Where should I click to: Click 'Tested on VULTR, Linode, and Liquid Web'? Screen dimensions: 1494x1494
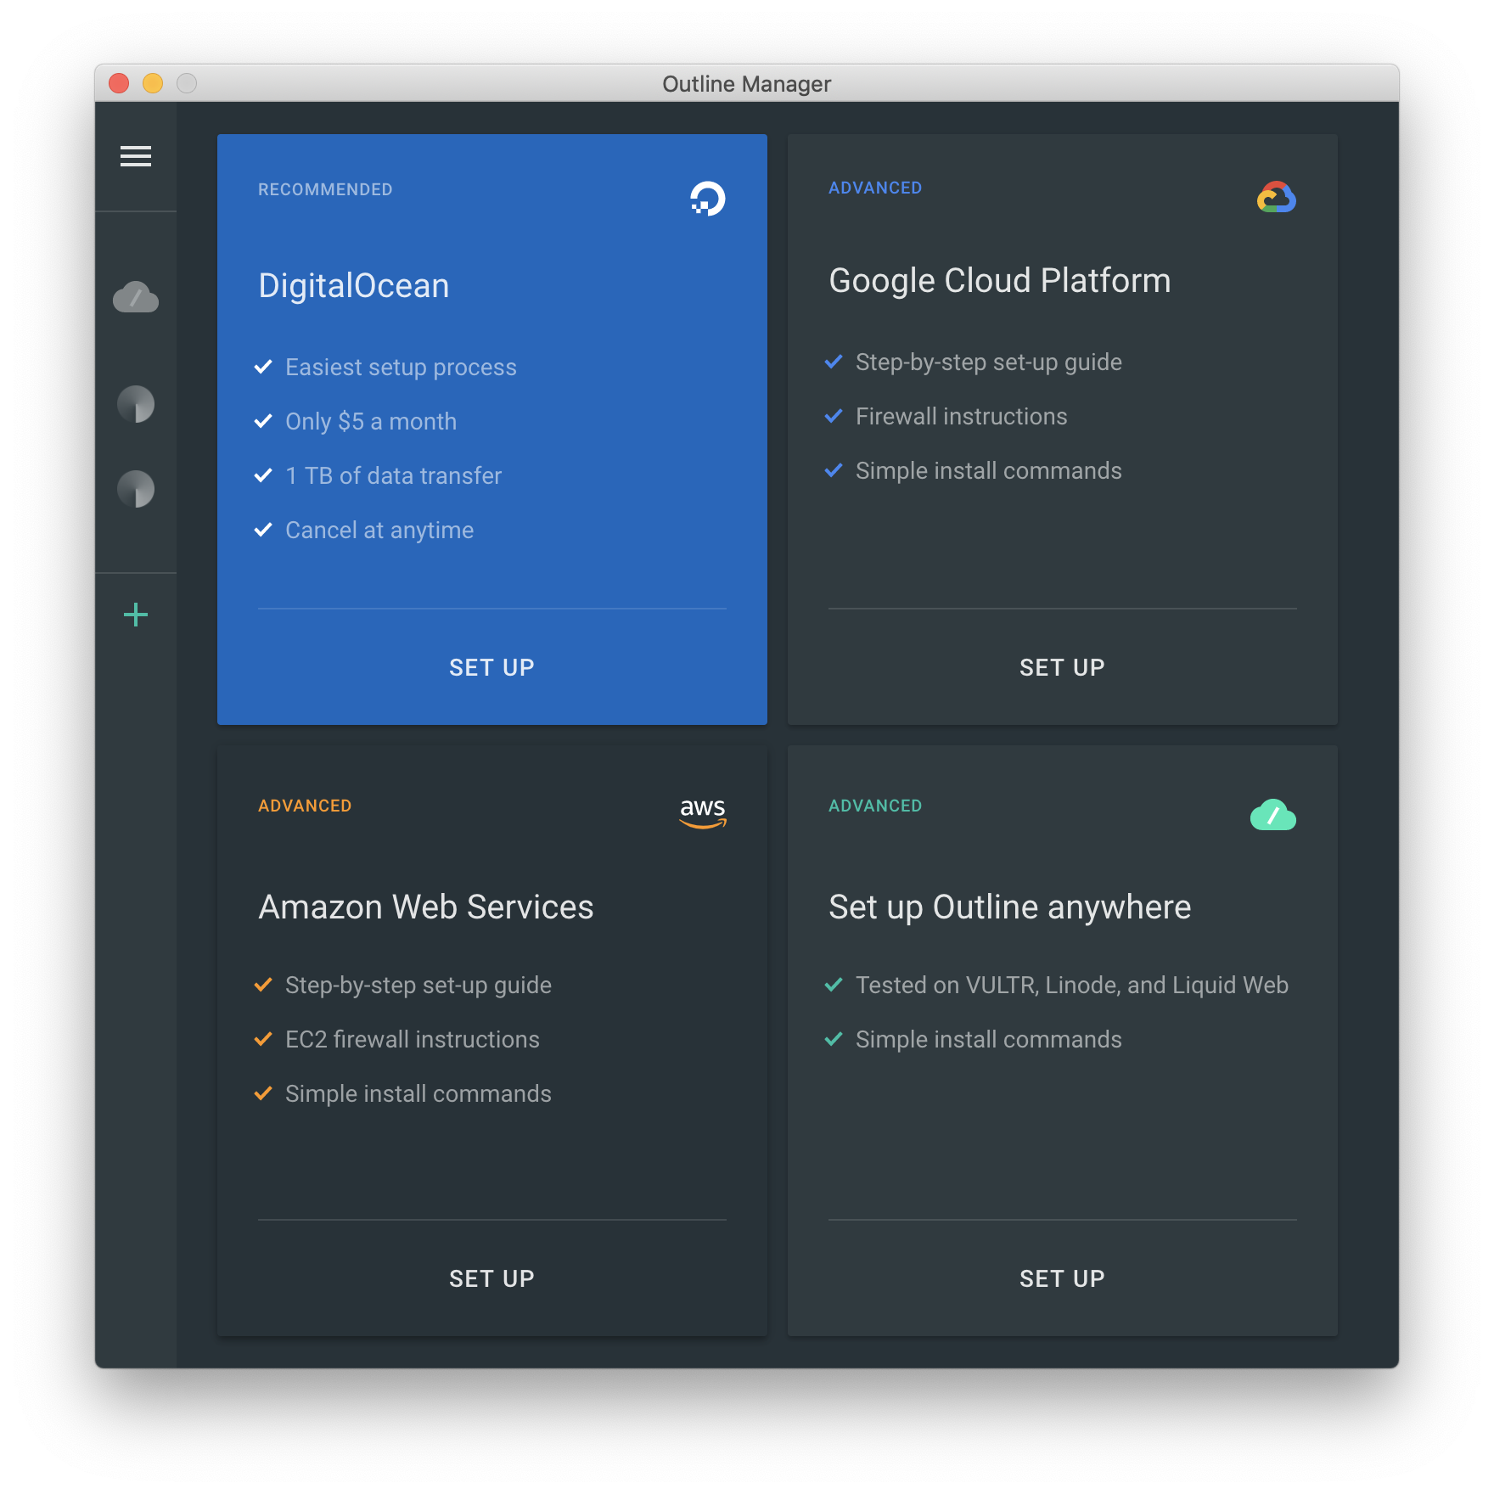click(1072, 986)
